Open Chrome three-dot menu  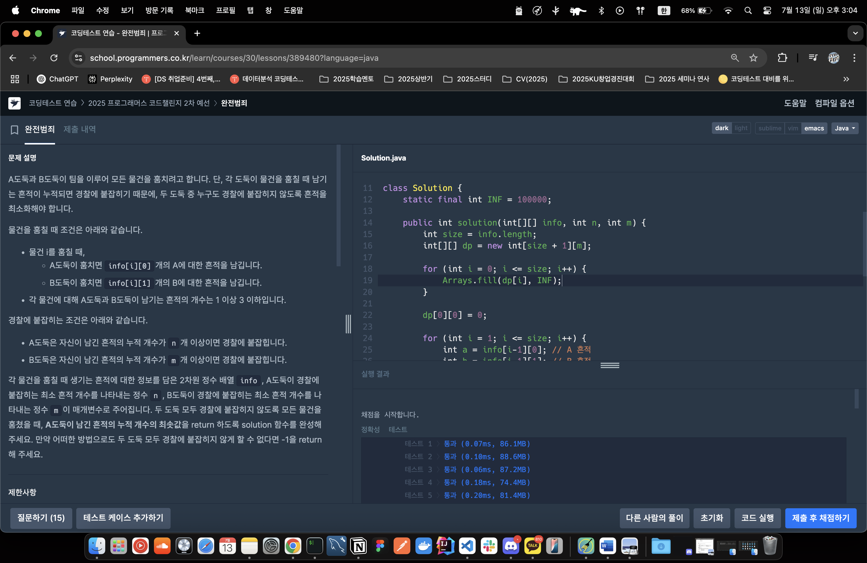pyautogui.click(x=854, y=58)
